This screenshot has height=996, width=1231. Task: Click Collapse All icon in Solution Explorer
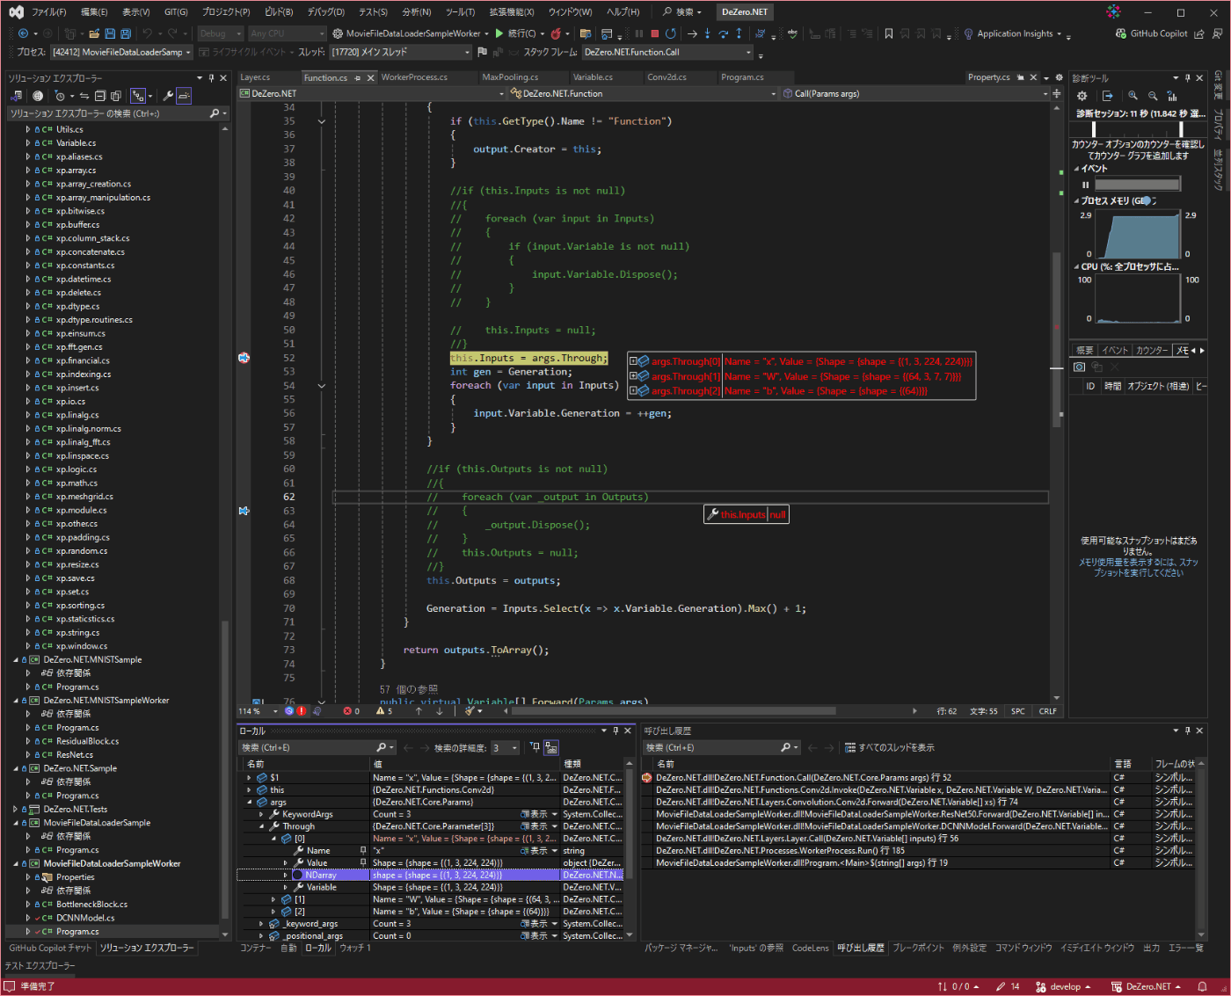(100, 96)
